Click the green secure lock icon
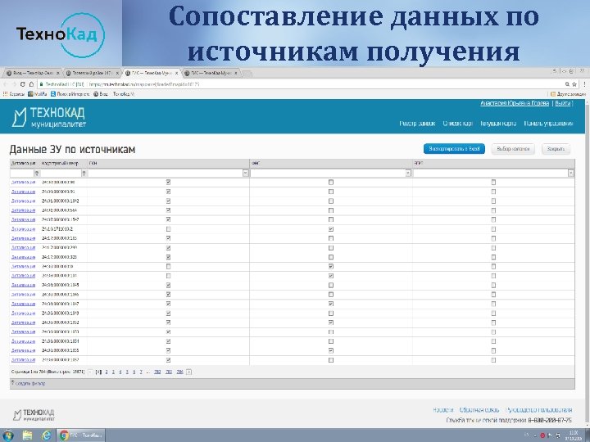This screenshot has height=442, width=590. tap(42, 84)
